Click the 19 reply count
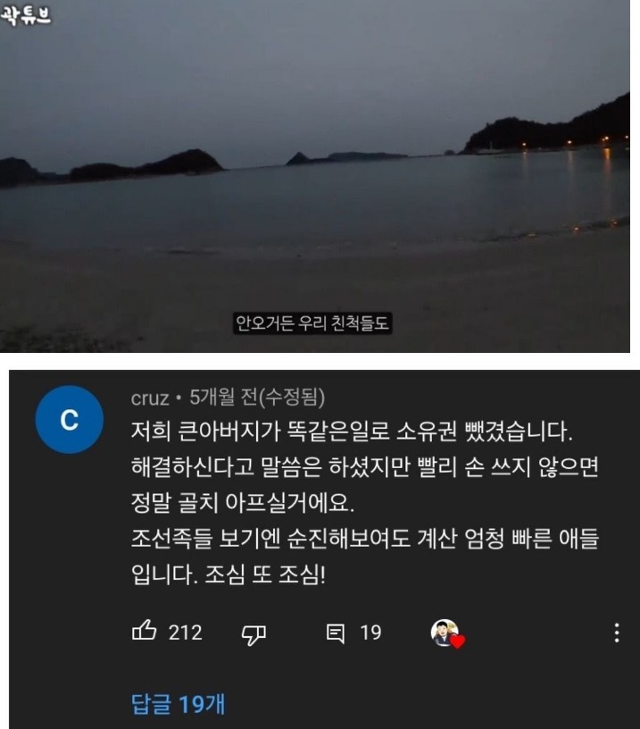The width and height of the screenshot is (640, 729). pyautogui.click(x=370, y=633)
